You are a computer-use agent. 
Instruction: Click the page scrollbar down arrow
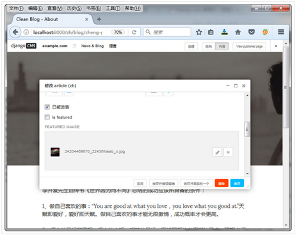(x=286, y=225)
